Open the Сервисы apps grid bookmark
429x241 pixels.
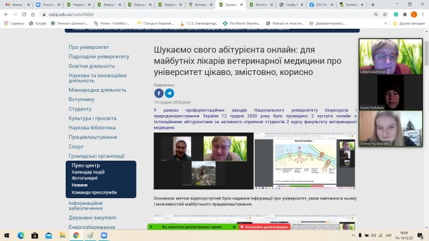coord(14,23)
